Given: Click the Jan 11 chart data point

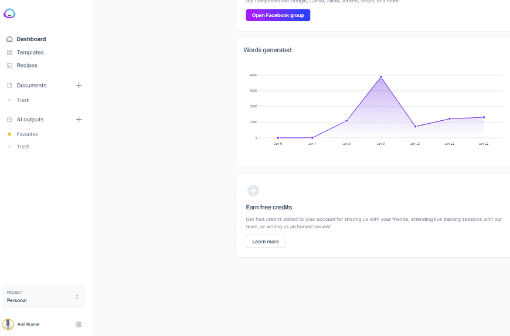Looking at the screenshot, I should tap(450, 118).
